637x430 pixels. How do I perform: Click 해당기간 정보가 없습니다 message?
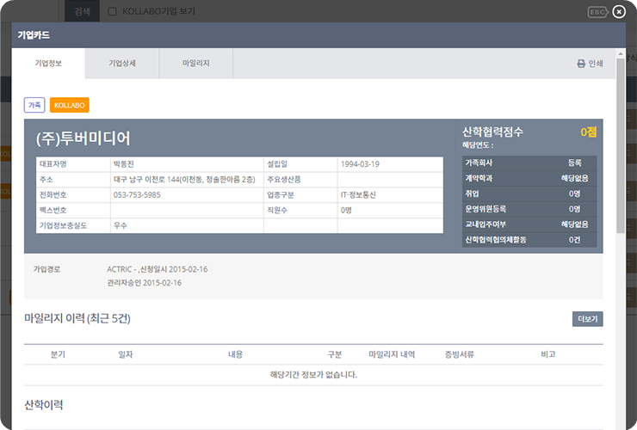click(313, 375)
